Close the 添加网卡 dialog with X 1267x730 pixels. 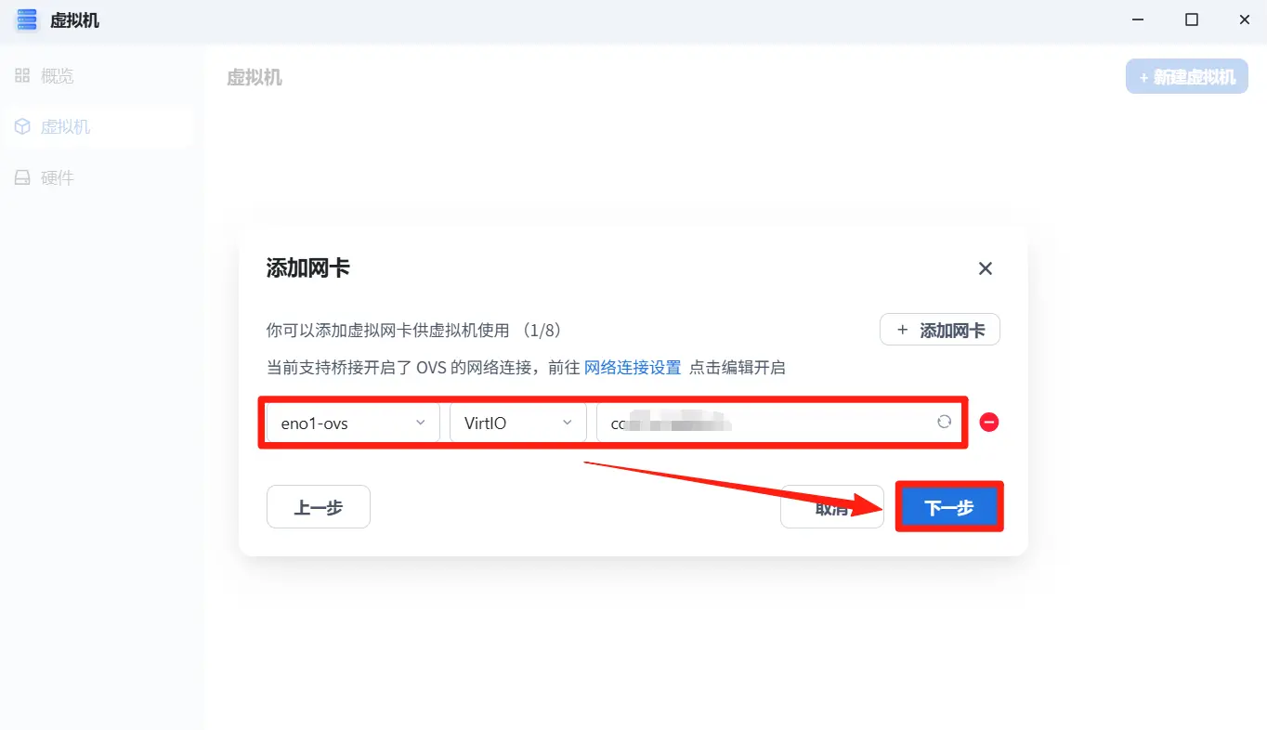point(986,268)
